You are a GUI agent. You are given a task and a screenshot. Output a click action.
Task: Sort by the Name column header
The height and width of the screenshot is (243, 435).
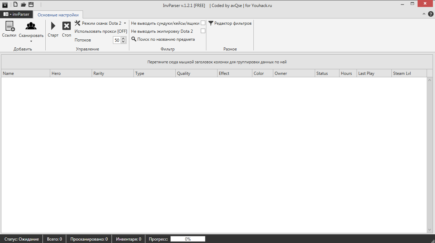tap(26, 73)
